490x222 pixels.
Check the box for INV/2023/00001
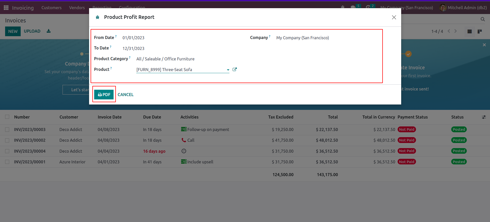7,162
